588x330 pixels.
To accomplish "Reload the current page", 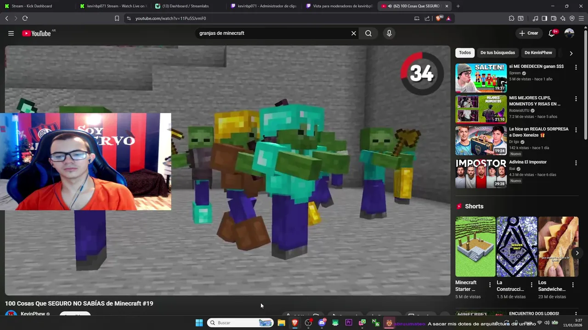I will (25, 18).
